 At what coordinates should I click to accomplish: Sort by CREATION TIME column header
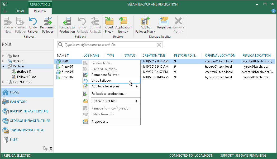coord(154,55)
